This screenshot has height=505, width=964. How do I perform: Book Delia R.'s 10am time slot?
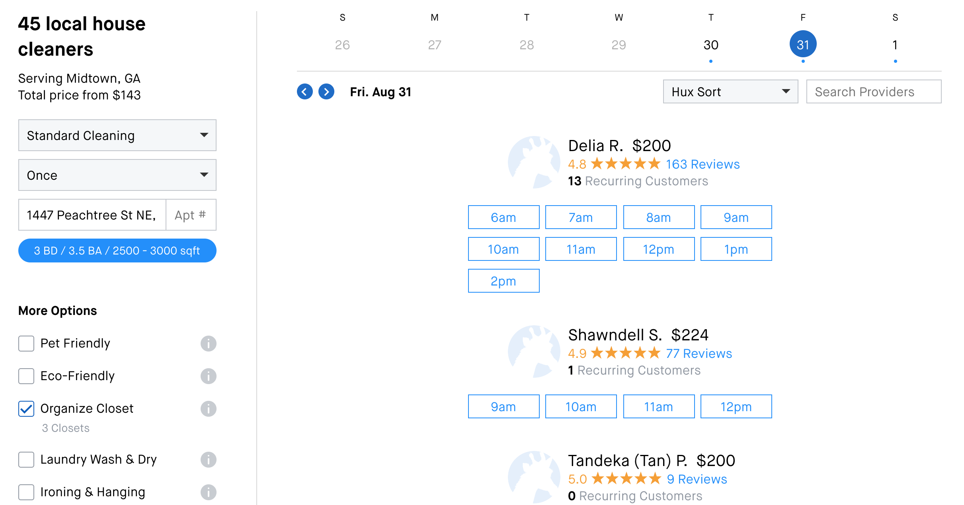point(503,249)
